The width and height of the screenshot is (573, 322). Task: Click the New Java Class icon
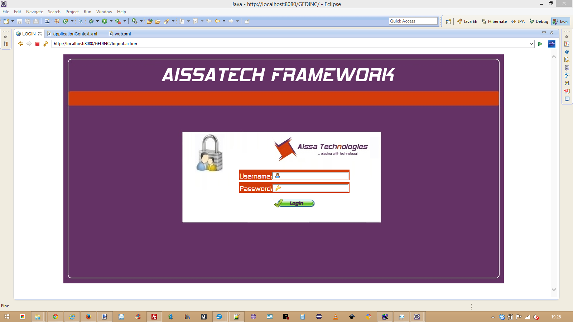coord(66,21)
